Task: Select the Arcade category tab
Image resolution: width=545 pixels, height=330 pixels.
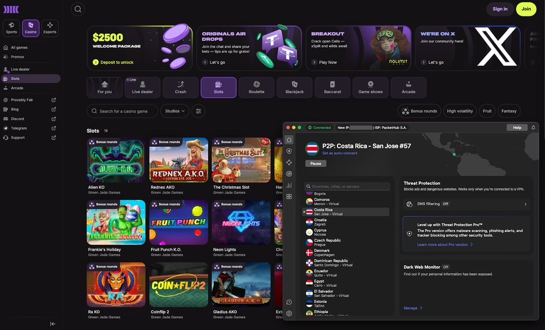Action: pos(408,87)
